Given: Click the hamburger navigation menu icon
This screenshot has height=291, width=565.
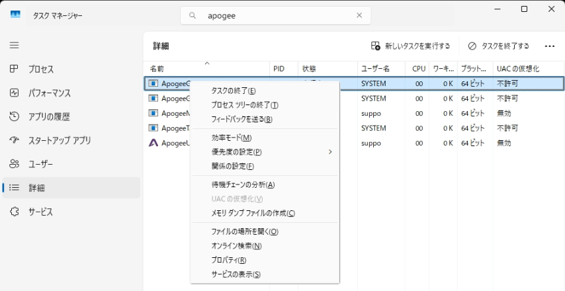Looking at the screenshot, I should coord(14,46).
